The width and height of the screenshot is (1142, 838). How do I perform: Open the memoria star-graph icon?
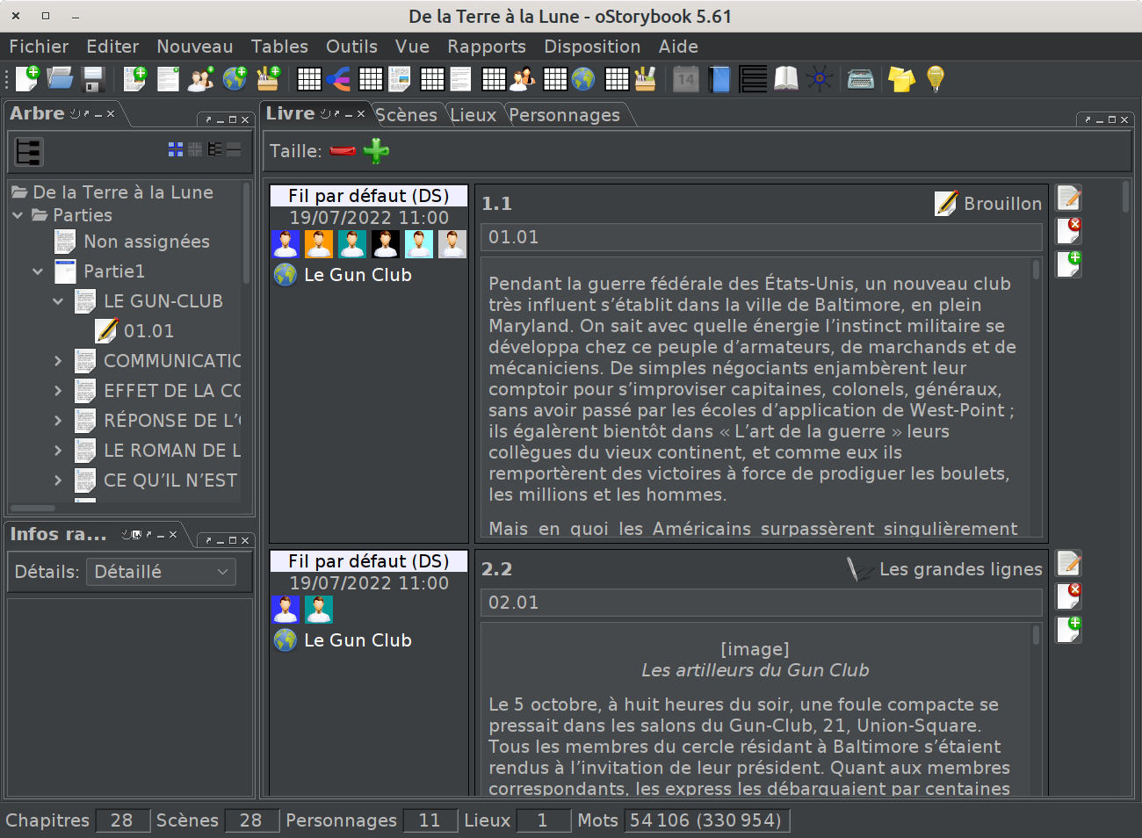point(820,79)
